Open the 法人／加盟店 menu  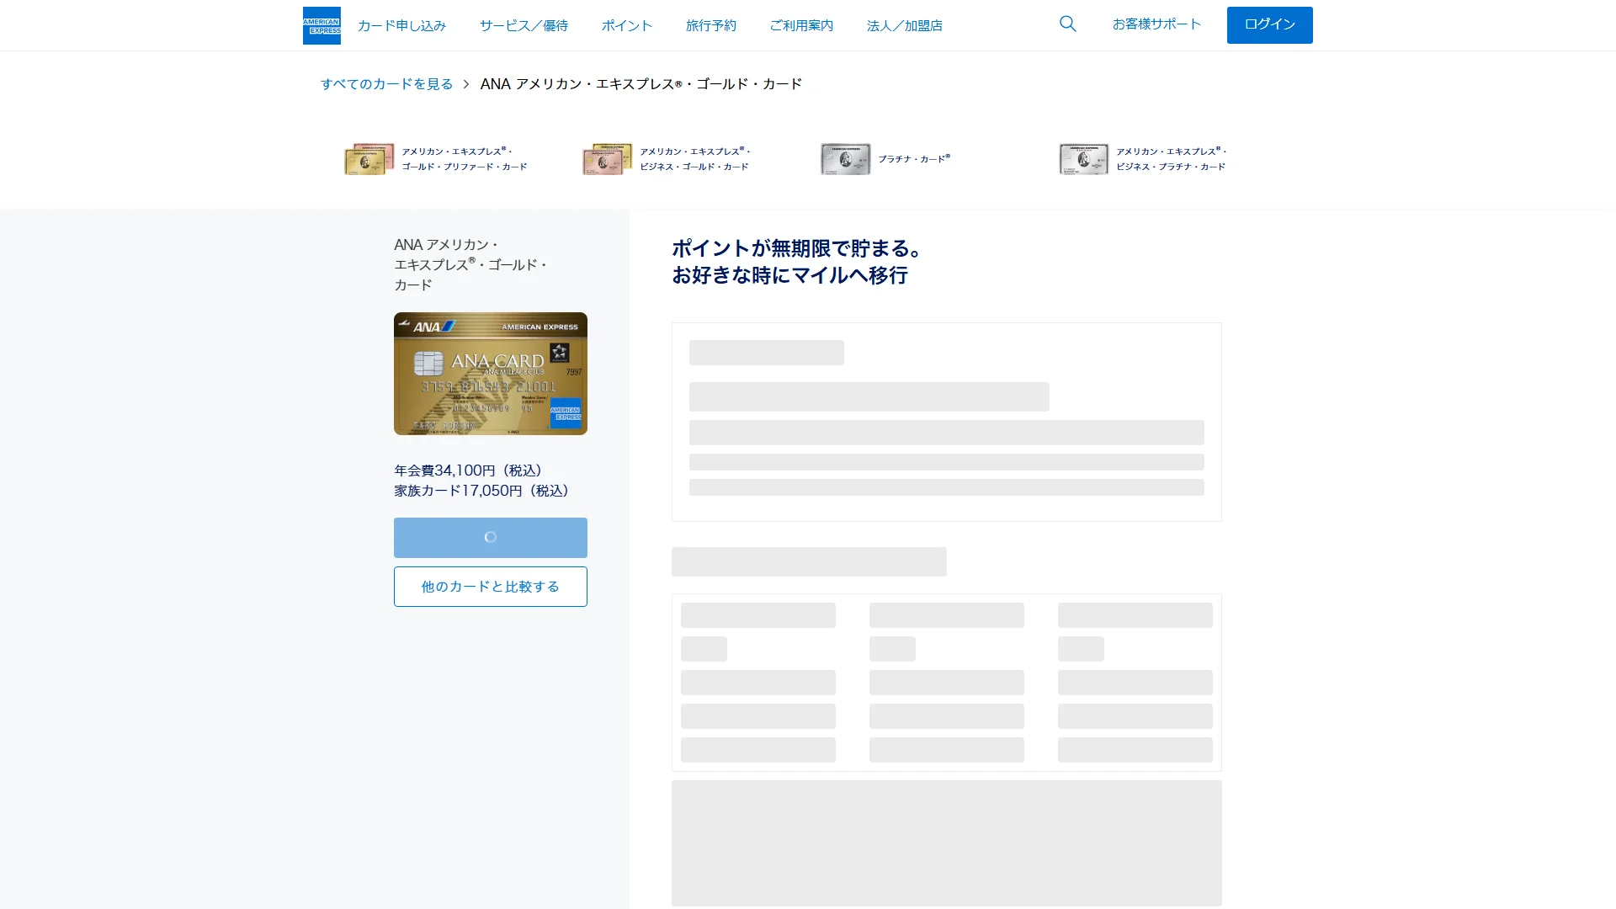[904, 26]
